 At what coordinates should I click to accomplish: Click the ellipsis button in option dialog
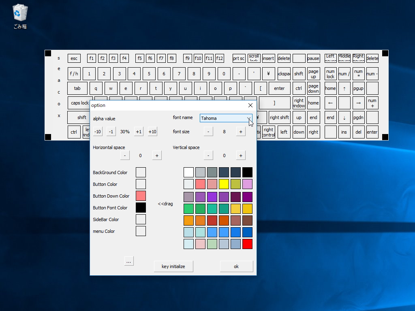click(x=128, y=261)
